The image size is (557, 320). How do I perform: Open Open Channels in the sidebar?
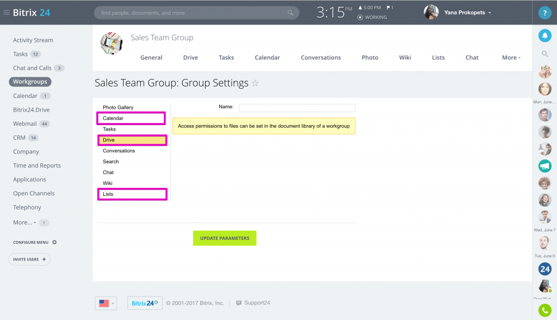point(34,193)
